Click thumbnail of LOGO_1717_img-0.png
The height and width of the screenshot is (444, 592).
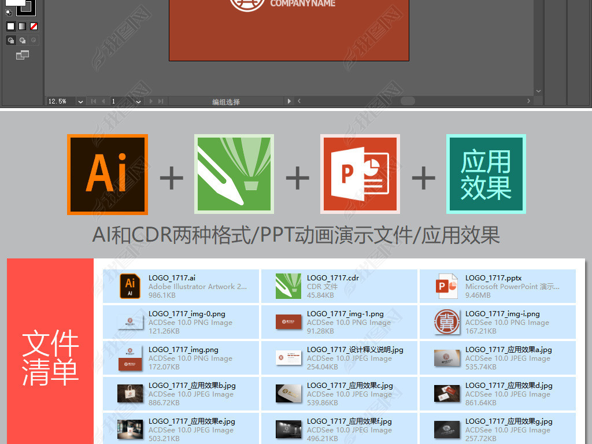click(x=130, y=322)
